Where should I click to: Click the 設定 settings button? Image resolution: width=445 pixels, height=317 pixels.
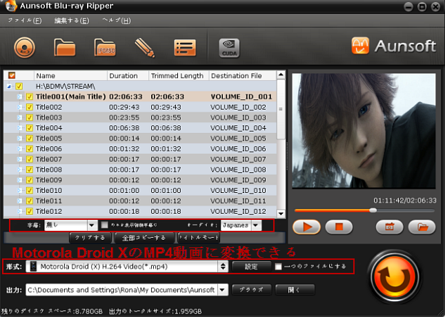pos(251,266)
